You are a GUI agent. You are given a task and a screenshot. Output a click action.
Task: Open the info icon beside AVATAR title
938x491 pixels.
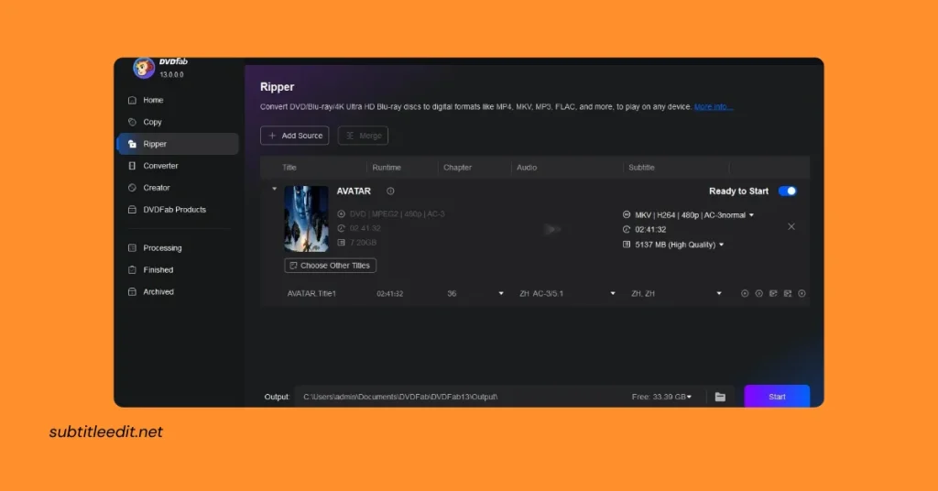coord(390,191)
